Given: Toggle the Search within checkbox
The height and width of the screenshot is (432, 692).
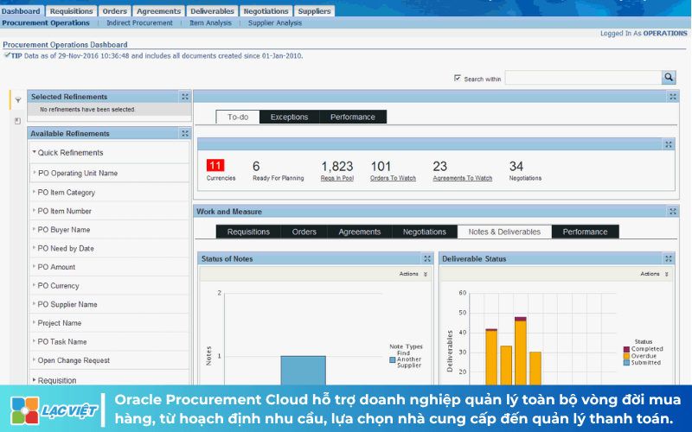Looking at the screenshot, I should pos(458,78).
